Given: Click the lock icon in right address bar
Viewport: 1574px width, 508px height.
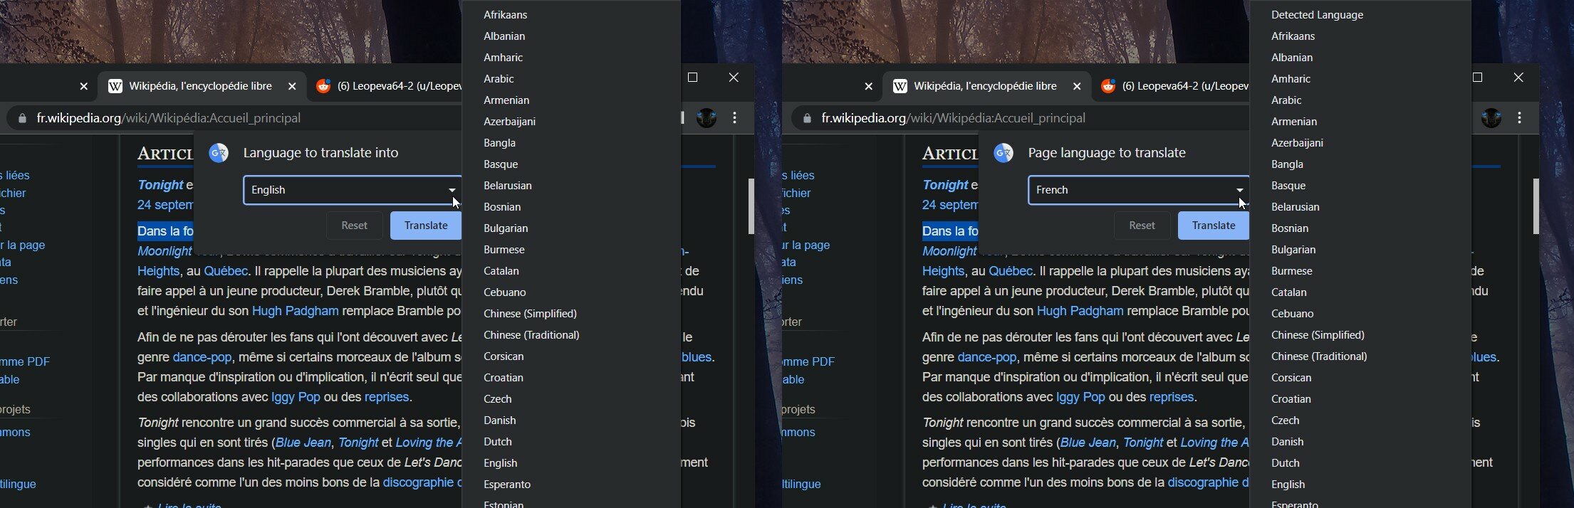Looking at the screenshot, I should click(x=807, y=118).
